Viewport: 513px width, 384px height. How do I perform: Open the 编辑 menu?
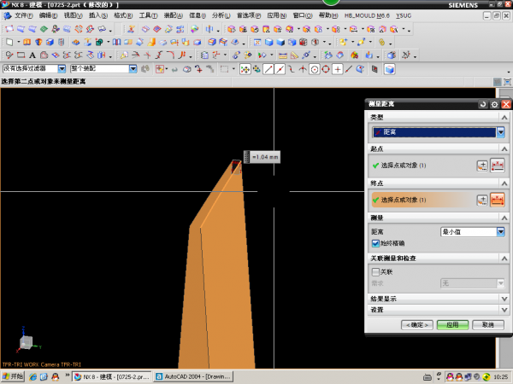pyautogui.click(x=48, y=15)
